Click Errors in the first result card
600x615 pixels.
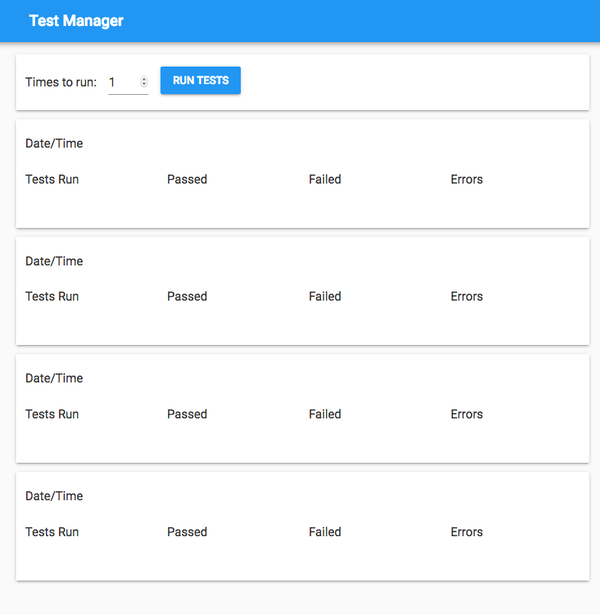coord(466,180)
